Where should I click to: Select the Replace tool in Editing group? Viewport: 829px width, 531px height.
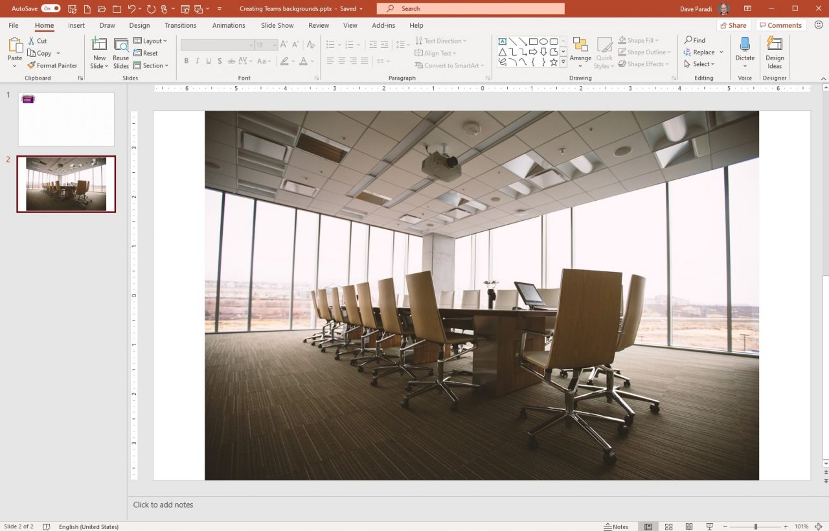(702, 52)
